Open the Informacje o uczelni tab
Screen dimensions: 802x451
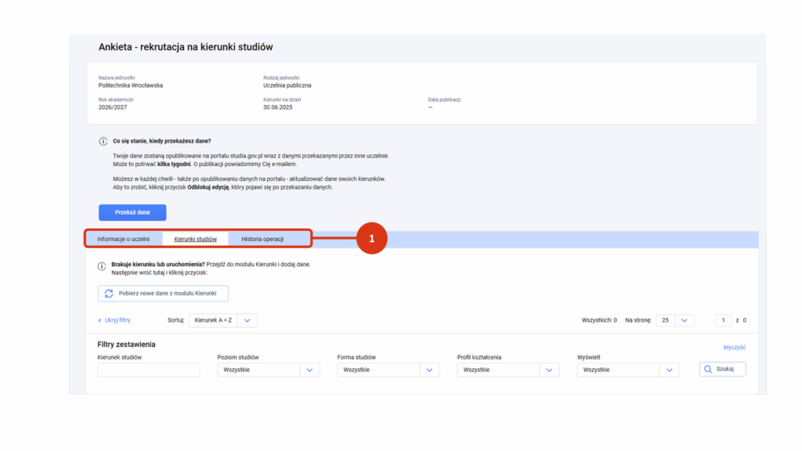123,239
